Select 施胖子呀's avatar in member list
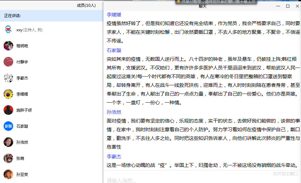Image resolution: width=301 pixels, height=183 pixels. tap(8, 110)
